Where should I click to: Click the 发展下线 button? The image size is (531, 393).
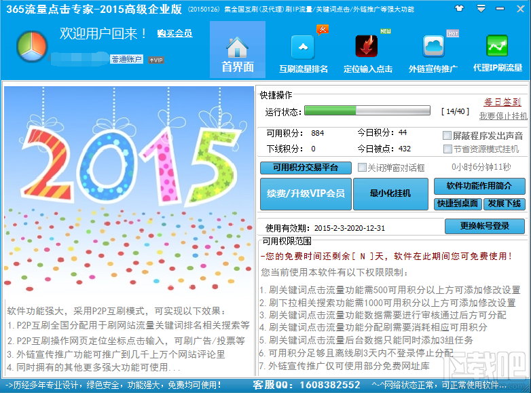(505, 204)
